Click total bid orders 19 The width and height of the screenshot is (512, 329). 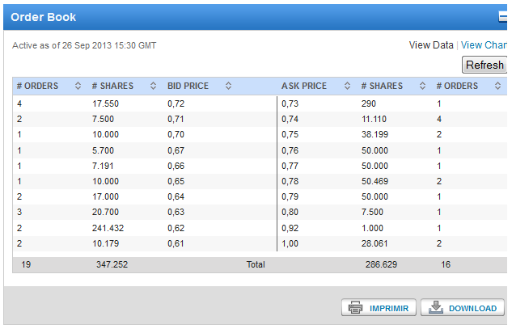26,264
